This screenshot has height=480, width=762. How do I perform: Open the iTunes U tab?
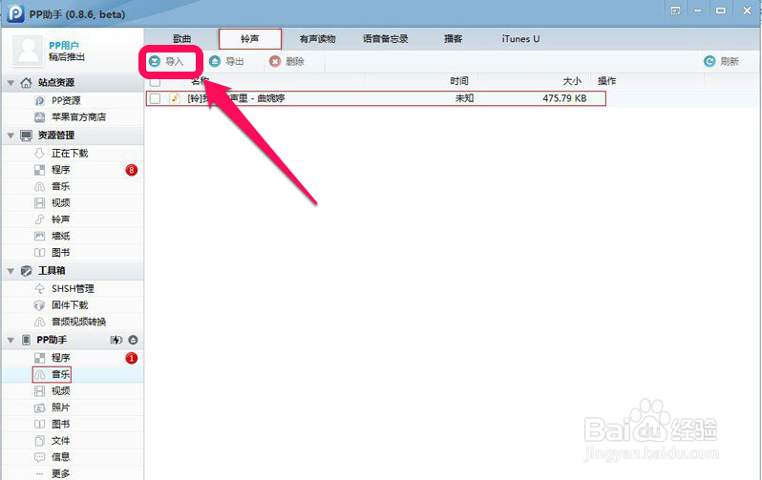[x=520, y=39]
